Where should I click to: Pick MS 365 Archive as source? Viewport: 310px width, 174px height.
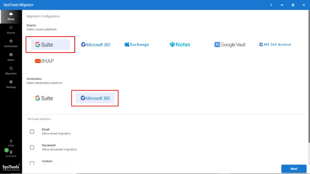(x=275, y=45)
